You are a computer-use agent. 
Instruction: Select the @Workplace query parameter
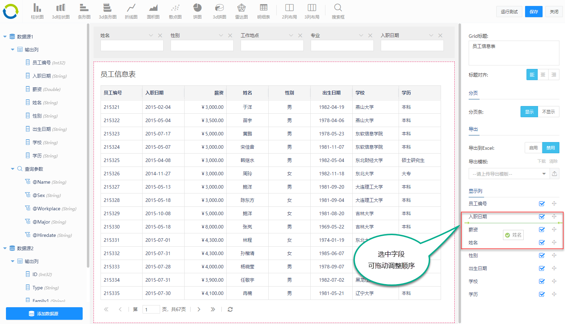51,209
